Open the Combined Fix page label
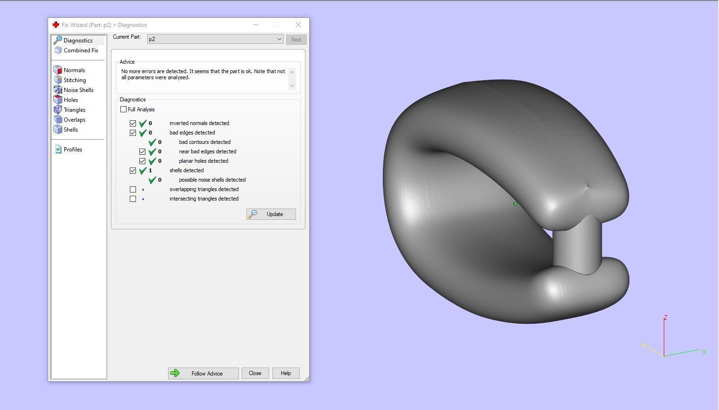This screenshot has width=719, height=410. [x=81, y=50]
